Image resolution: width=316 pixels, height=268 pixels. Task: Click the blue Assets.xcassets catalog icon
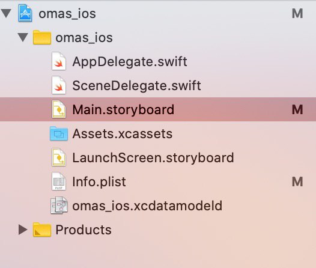(59, 133)
